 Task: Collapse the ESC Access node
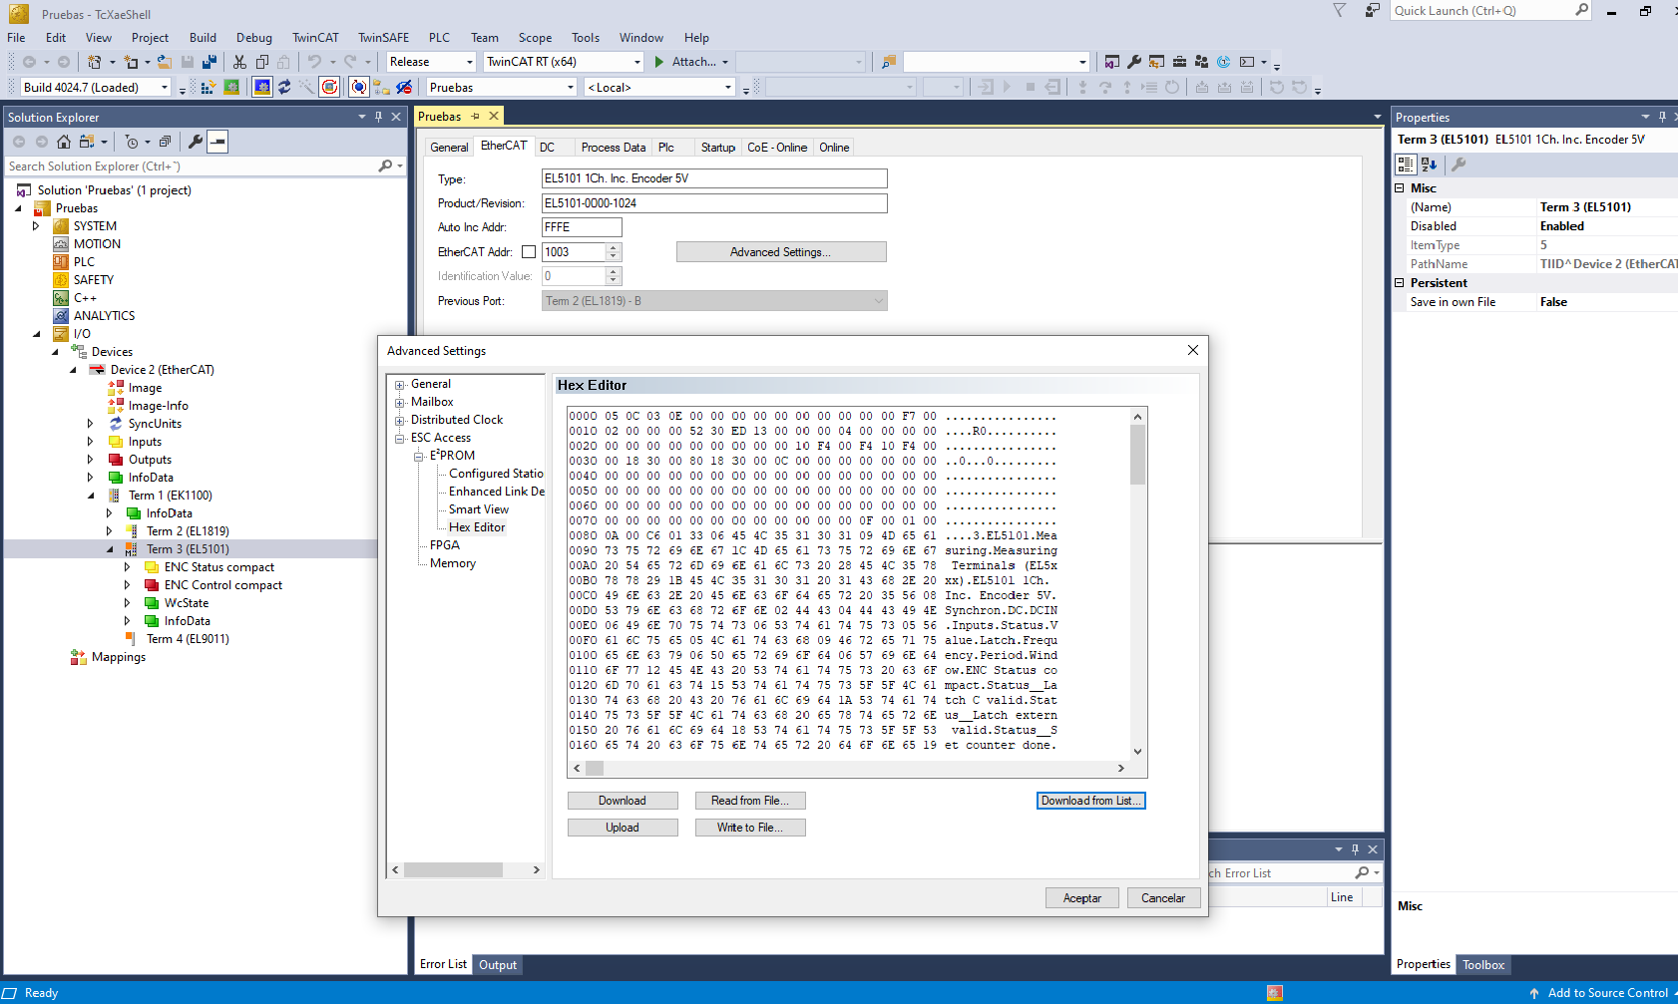(x=400, y=439)
